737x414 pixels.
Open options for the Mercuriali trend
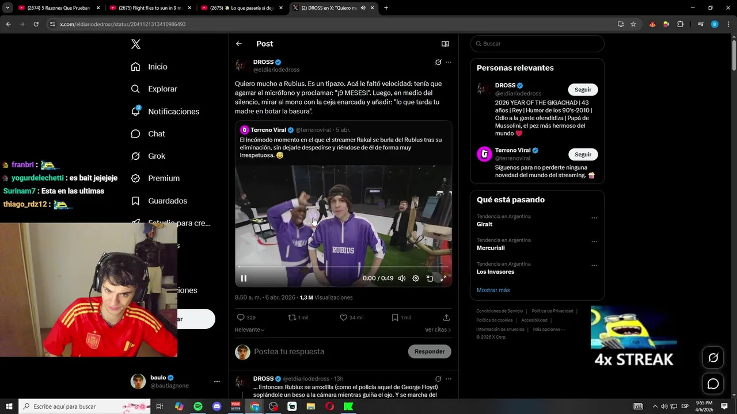coord(594,241)
